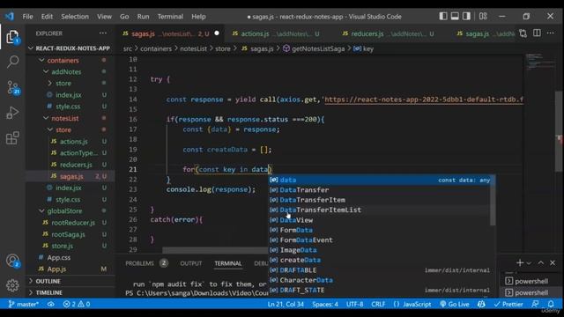Toggle the bottom panel layout icon

click(455, 16)
